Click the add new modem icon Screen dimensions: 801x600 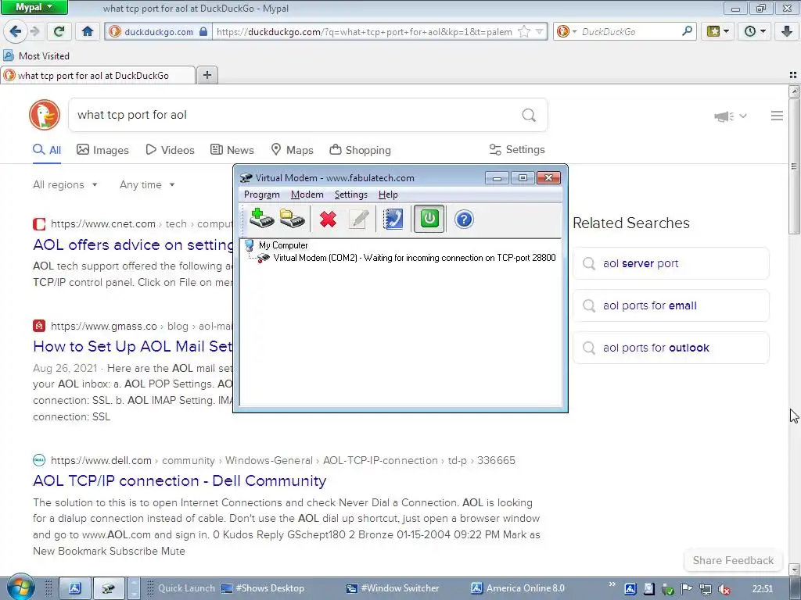click(261, 219)
